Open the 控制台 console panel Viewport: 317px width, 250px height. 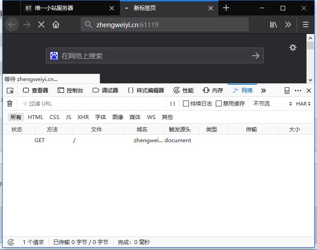(70, 91)
